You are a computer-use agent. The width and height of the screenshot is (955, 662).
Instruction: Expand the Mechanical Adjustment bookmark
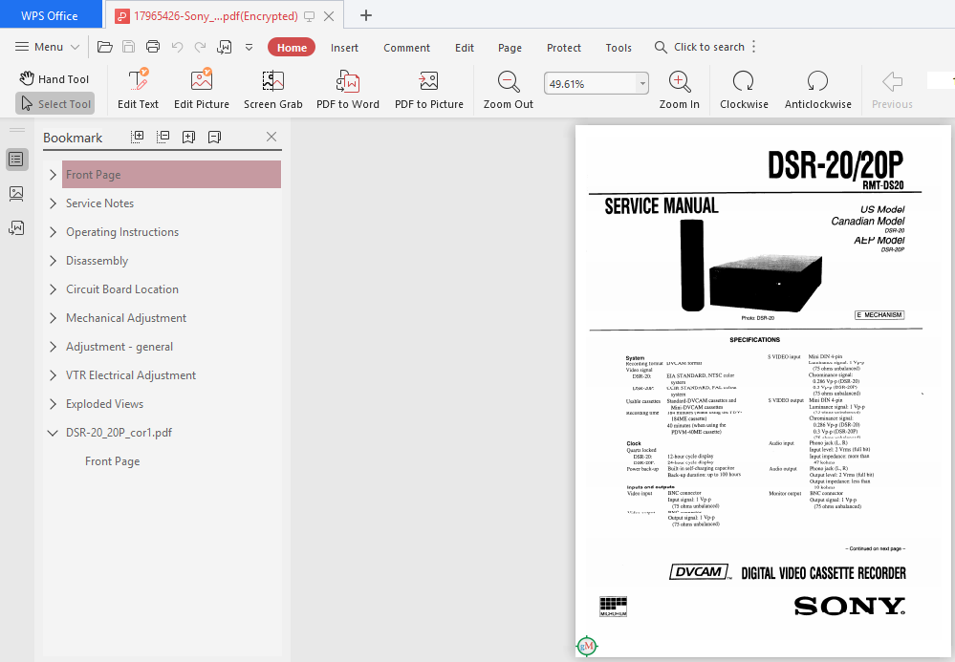pos(53,317)
